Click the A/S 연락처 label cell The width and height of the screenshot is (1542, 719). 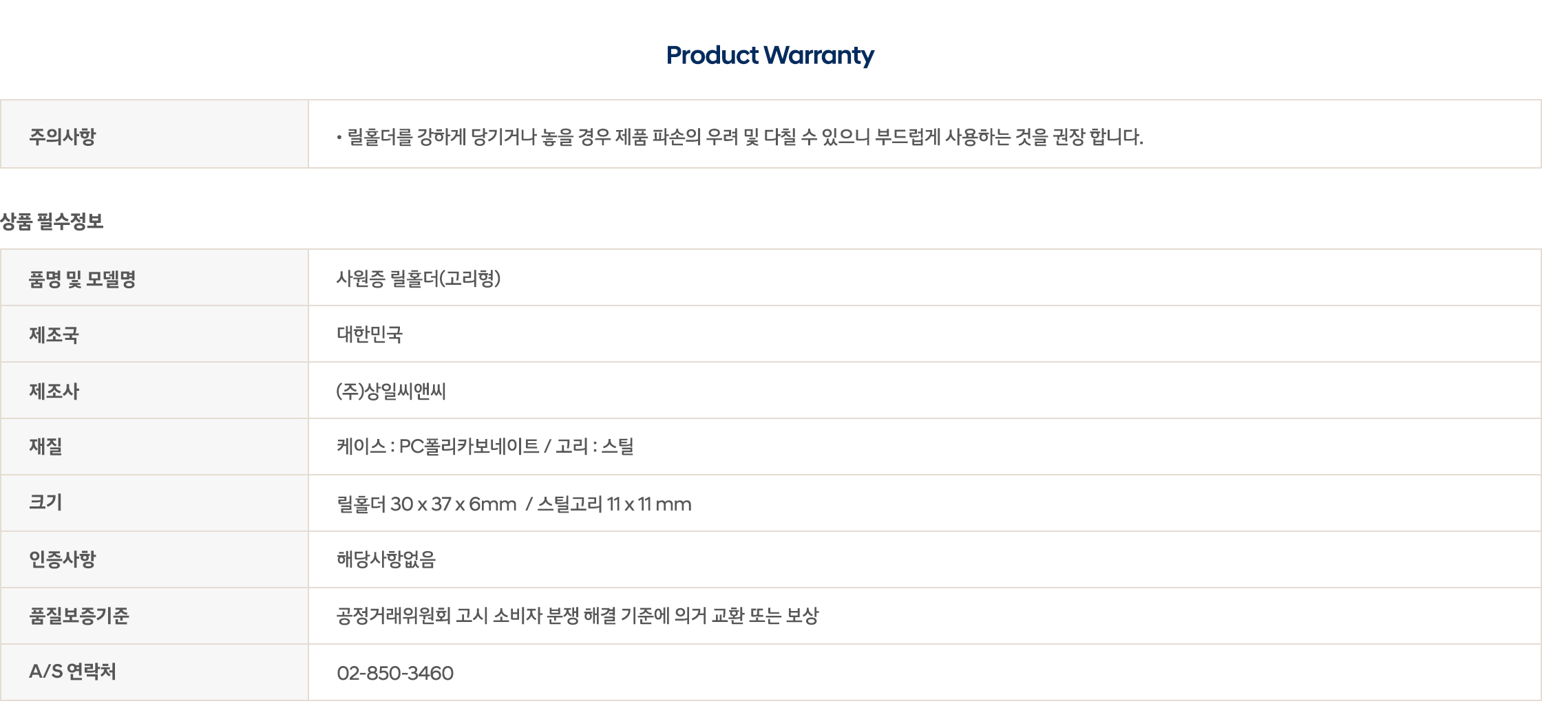[x=73, y=672]
